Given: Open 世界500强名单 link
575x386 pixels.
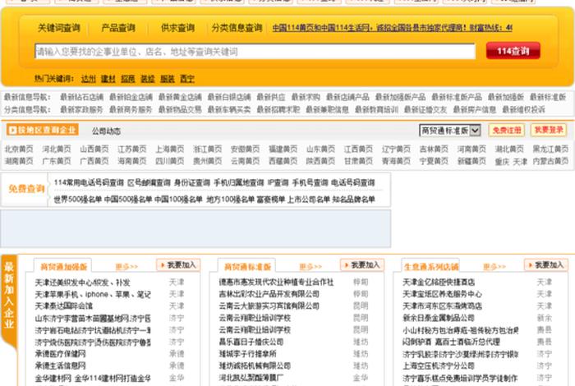Looking at the screenshot, I should tap(78, 200).
